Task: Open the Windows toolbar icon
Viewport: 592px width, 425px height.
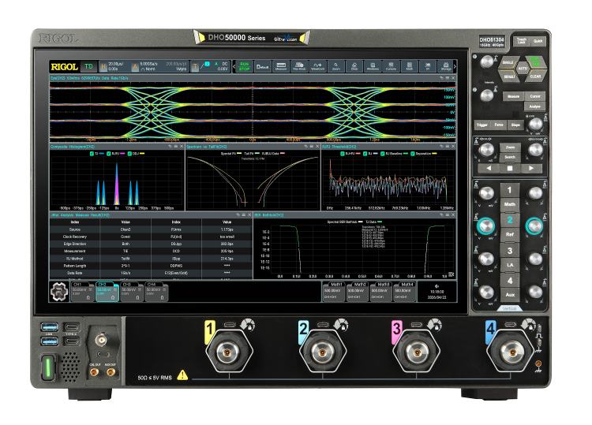Action: [x=373, y=66]
